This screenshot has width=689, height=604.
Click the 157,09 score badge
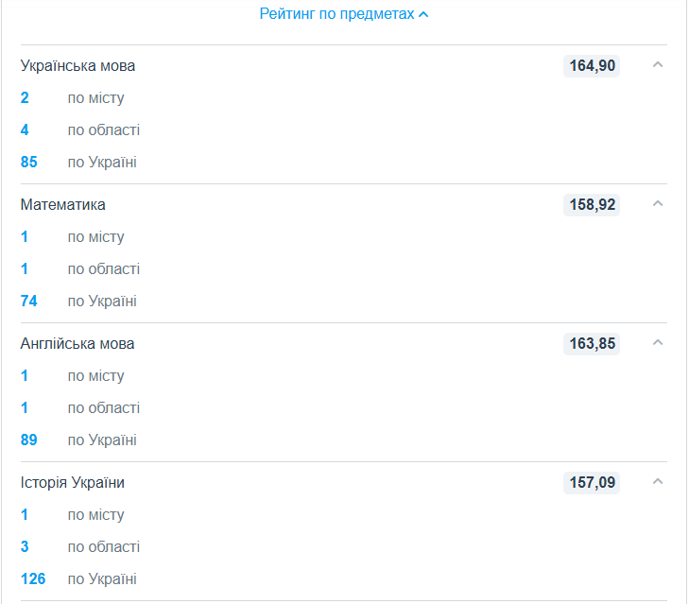point(592,483)
